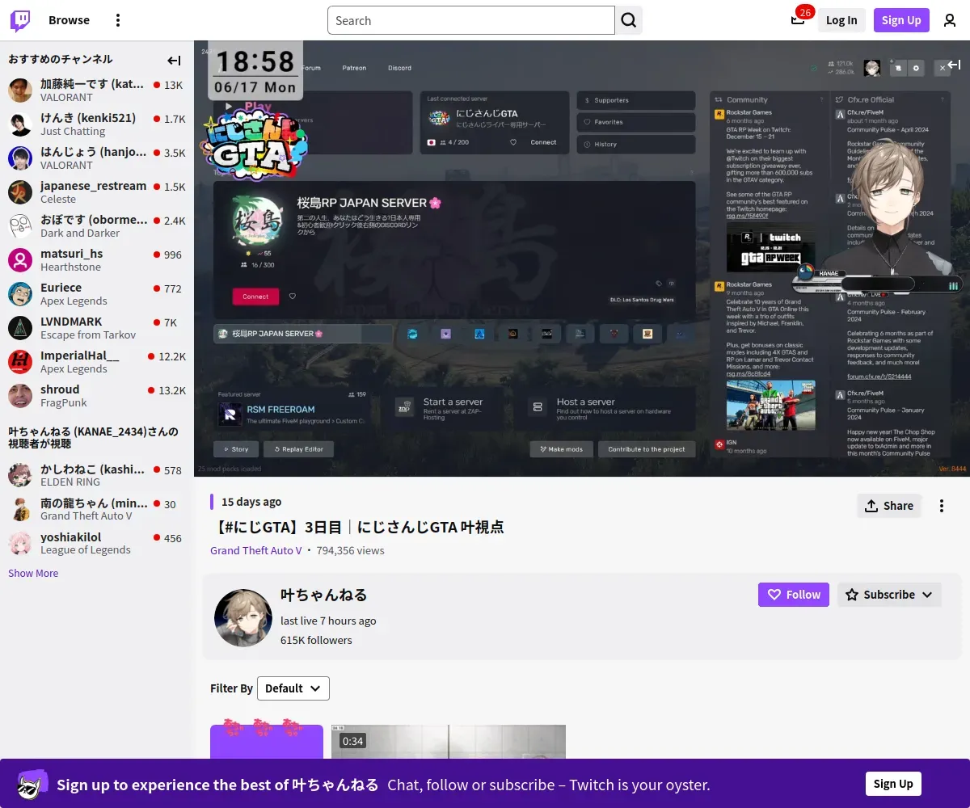Image resolution: width=970 pixels, height=808 pixels.
Task: Click the video player area
Action: (x=582, y=259)
